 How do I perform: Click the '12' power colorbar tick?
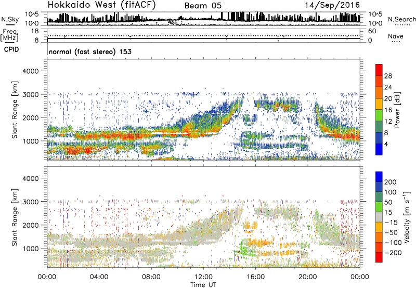click(388, 122)
